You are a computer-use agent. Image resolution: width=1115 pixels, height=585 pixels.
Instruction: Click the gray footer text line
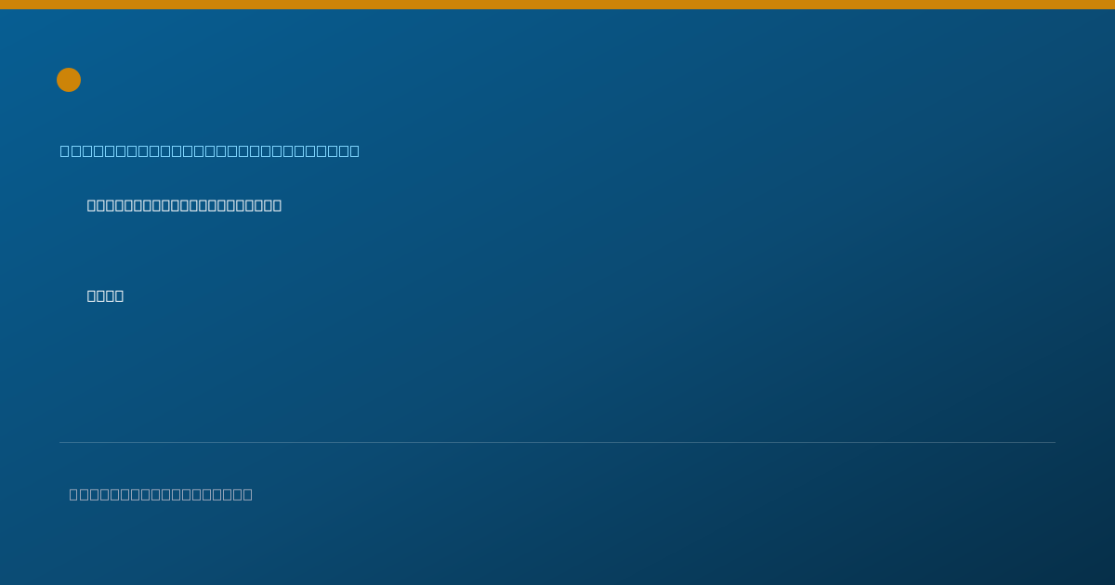[x=161, y=494]
